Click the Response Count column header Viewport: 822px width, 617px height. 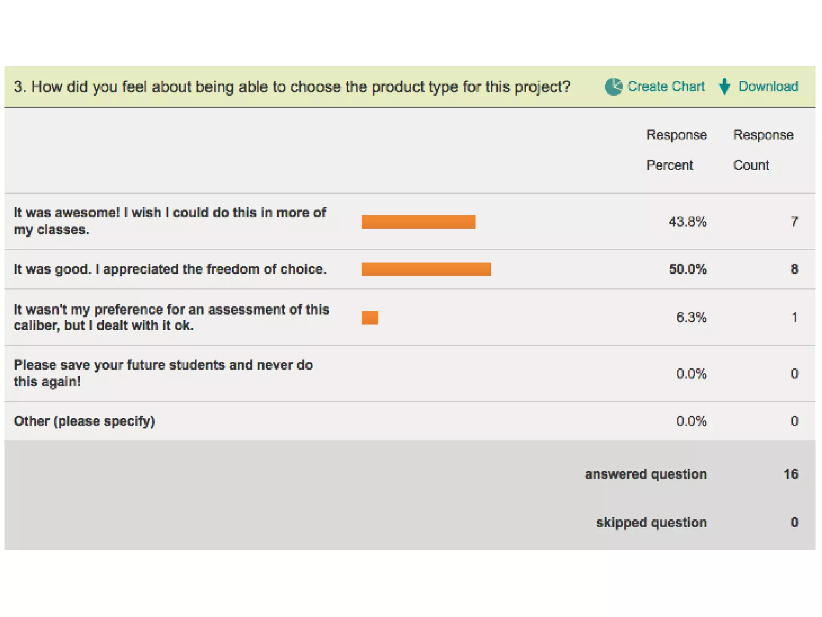click(x=763, y=150)
